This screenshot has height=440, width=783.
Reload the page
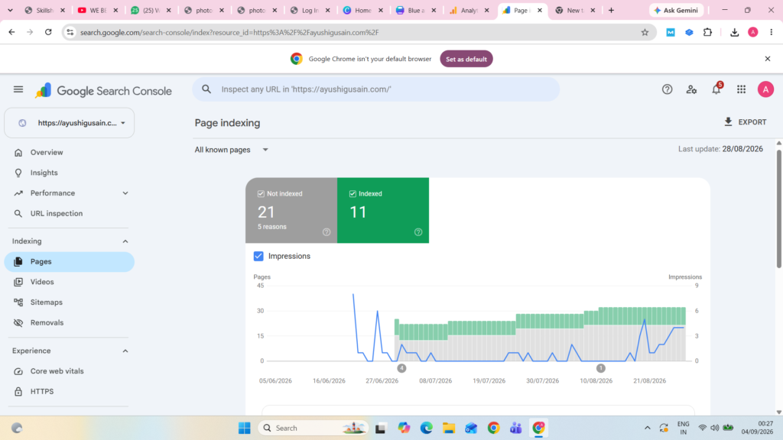pos(48,32)
